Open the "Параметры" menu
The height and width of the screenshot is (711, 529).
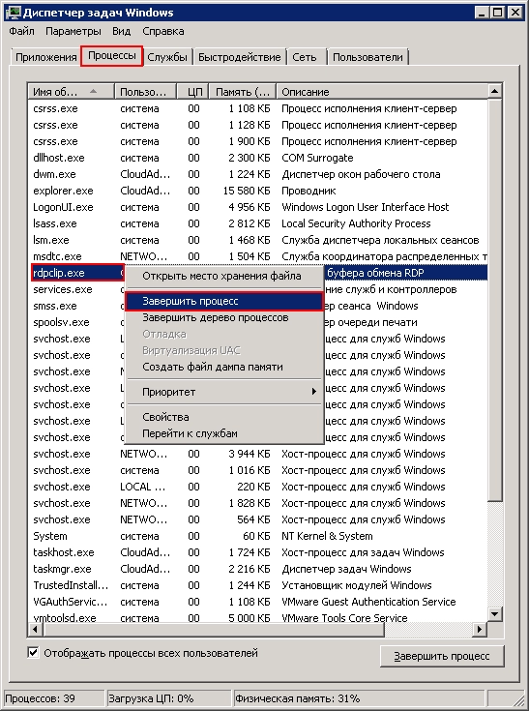[x=73, y=31]
